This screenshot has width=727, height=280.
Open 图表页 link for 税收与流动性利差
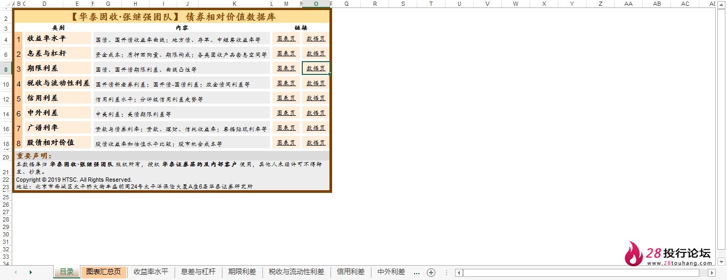pos(286,83)
